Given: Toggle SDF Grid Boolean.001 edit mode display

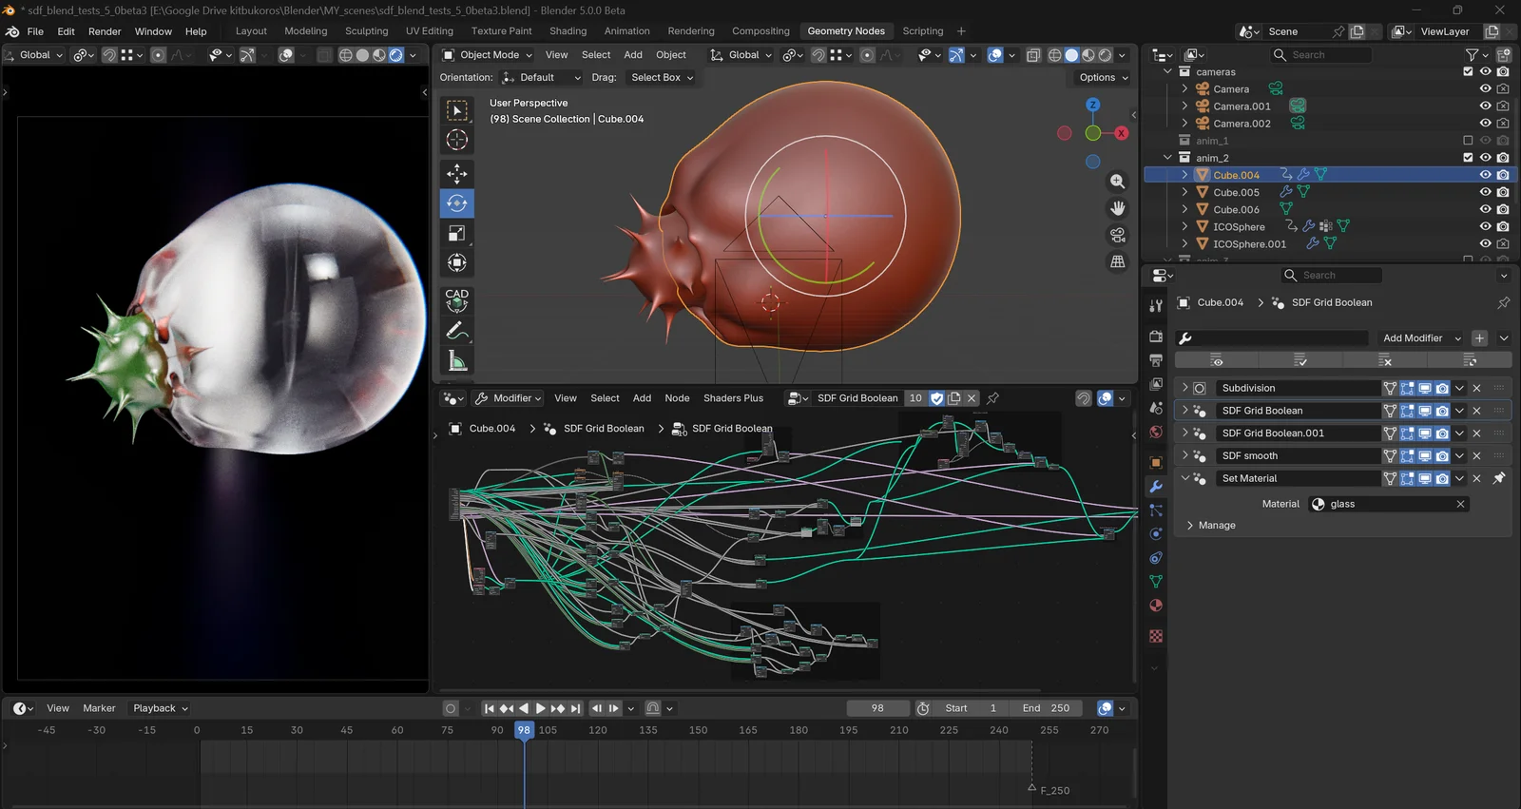Looking at the screenshot, I should click(1407, 433).
